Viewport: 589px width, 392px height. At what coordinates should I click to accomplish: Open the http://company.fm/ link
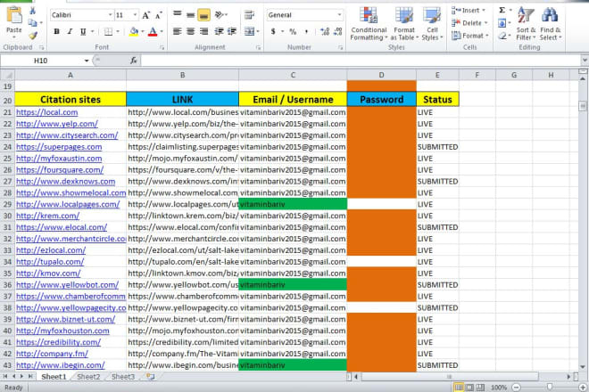[x=52, y=354]
